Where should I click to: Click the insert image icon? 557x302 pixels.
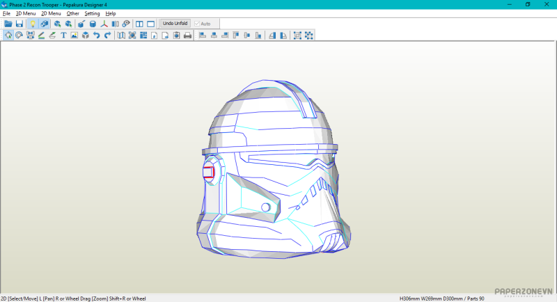pyautogui.click(x=74, y=35)
